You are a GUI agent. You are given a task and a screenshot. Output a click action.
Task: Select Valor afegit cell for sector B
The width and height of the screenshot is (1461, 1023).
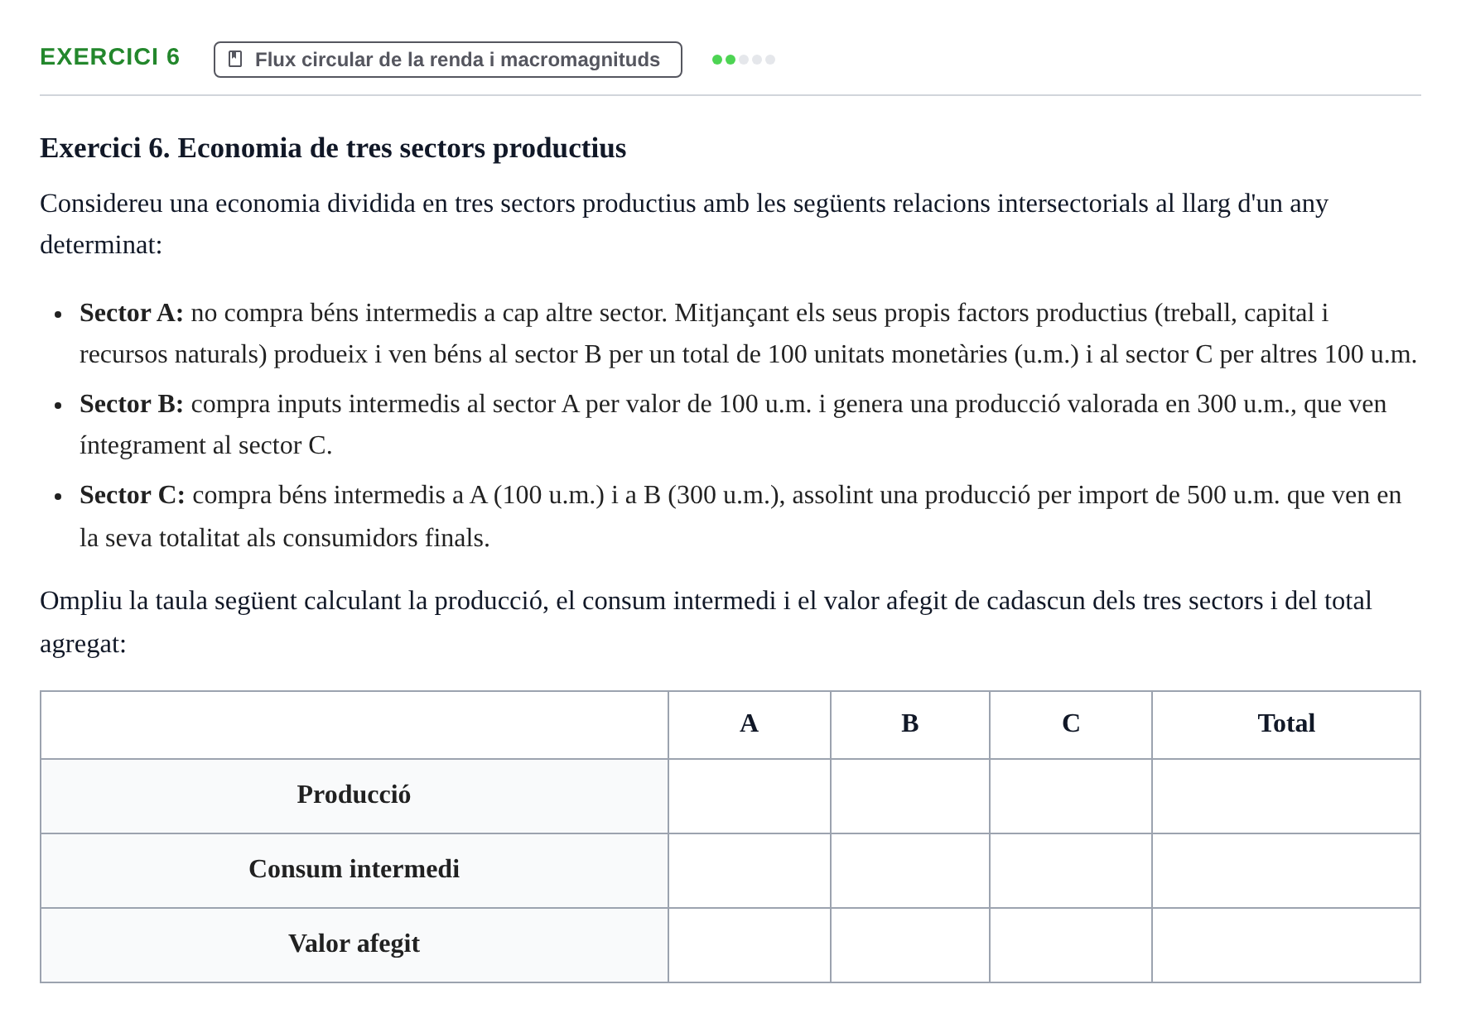tap(910, 945)
